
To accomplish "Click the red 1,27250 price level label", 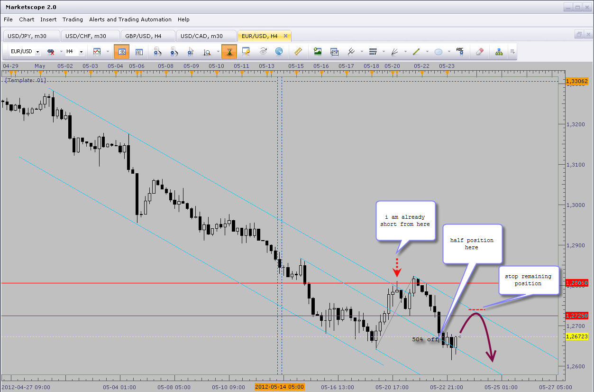I will pyautogui.click(x=577, y=316).
